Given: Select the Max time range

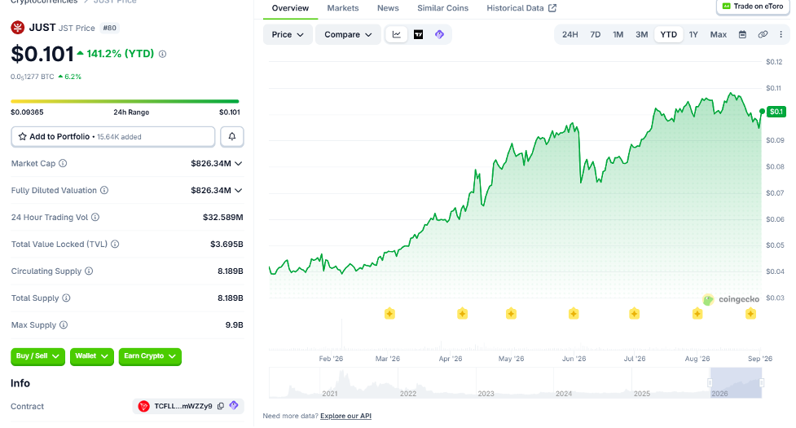Looking at the screenshot, I should pos(719,34).
